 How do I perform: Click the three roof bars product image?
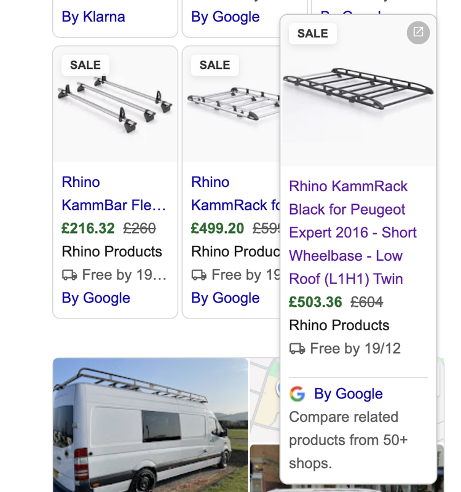point(115,105)
